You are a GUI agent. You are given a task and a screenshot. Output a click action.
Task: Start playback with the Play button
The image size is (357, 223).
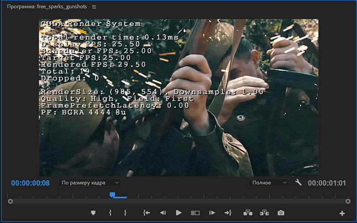[179, 213]
